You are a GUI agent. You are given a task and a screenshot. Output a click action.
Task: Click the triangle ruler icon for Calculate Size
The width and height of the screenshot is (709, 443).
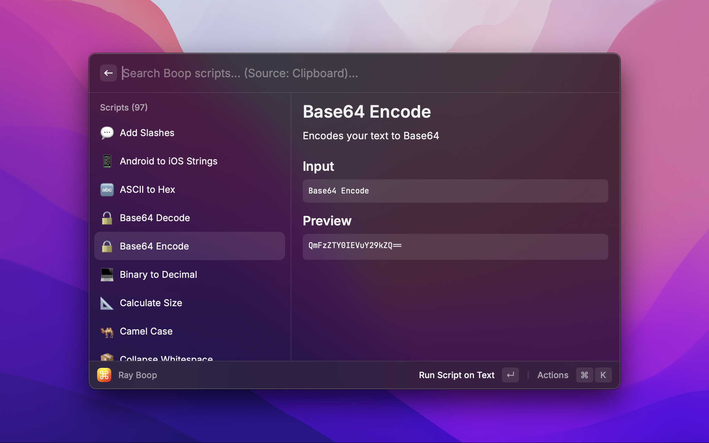[x=107, y=303]
